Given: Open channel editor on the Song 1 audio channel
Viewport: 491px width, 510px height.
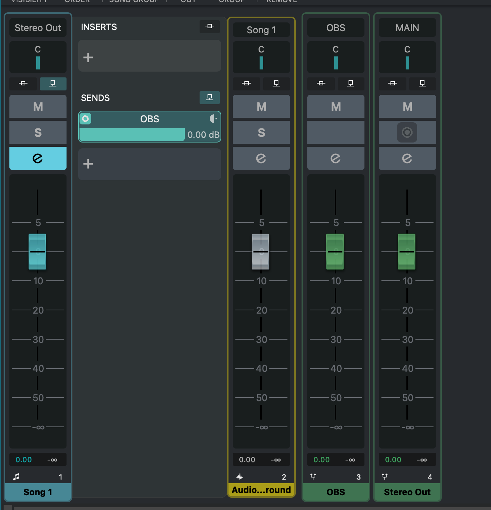Looking at the screenshot, I should [261, 158].
